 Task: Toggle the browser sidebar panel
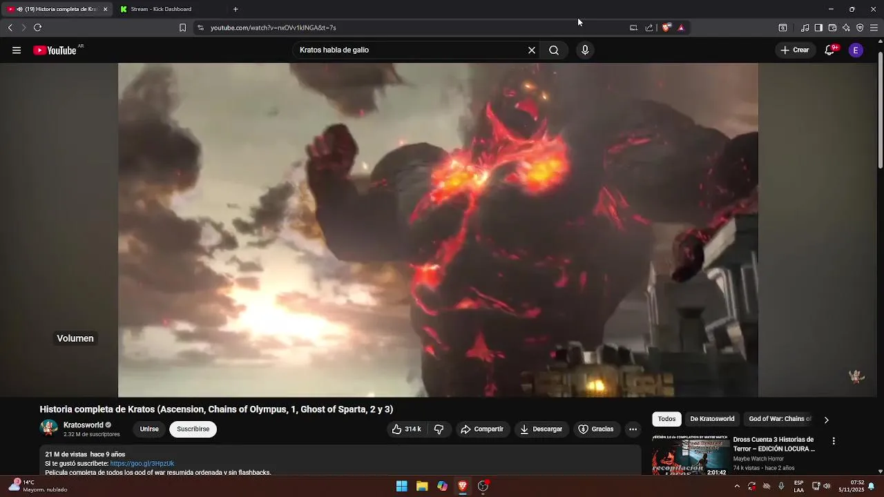[818, 28]
